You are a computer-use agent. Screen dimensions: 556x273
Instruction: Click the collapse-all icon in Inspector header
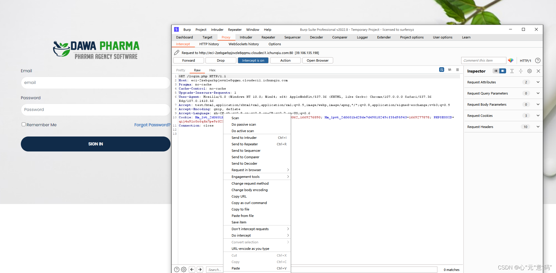[520, 71]
